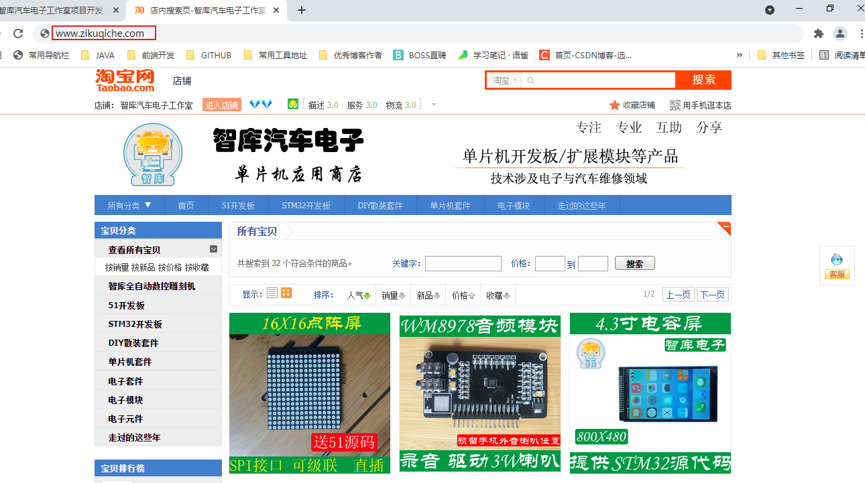The height and width of the screenshot is (483, 865).
Task: Switch to list view display icon
Action: point(272,293)
